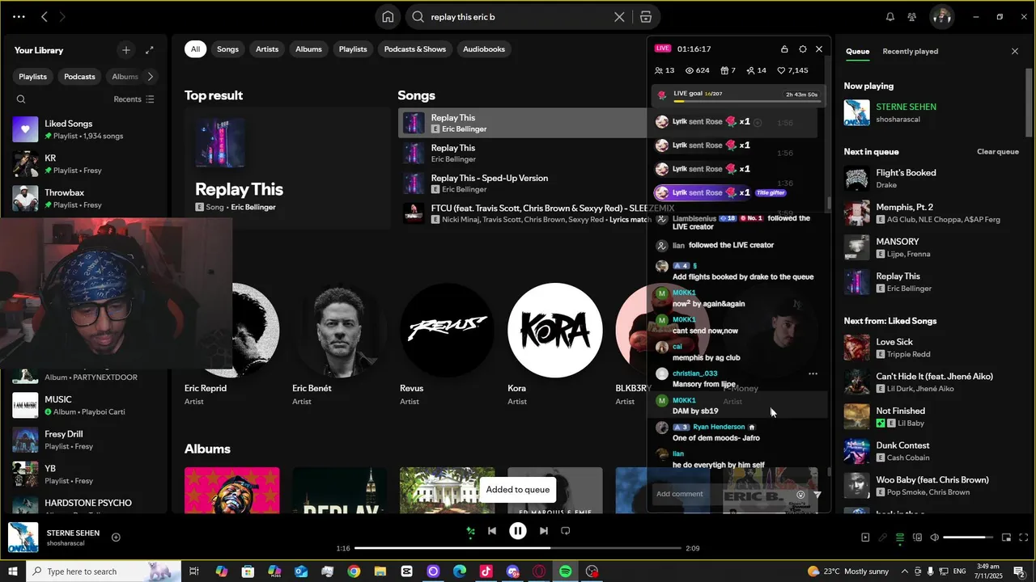Viewport: 1036px width, 582px height.
Task: Open the Now Playing view icon
Action: click(x=865, y=538)
